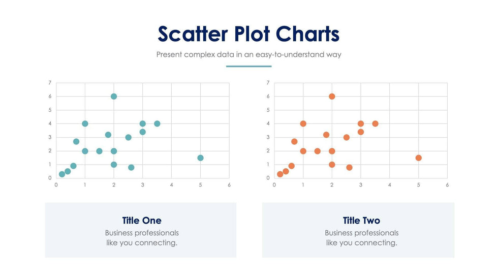Click the orange point at x=2.6 below y=1

point(349,168)
